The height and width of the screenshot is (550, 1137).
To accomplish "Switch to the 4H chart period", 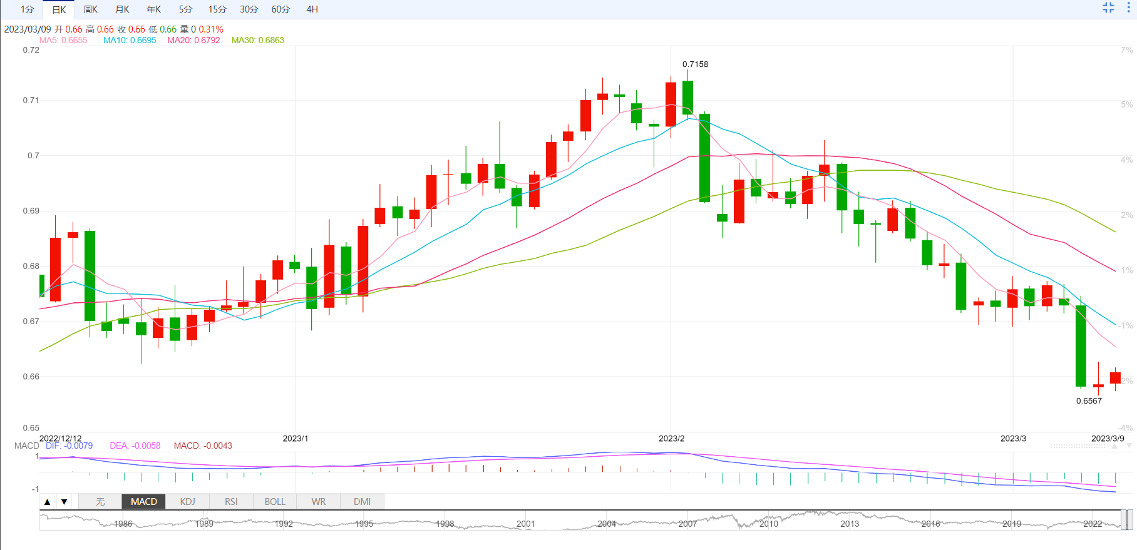I will (x=312, y=9).
